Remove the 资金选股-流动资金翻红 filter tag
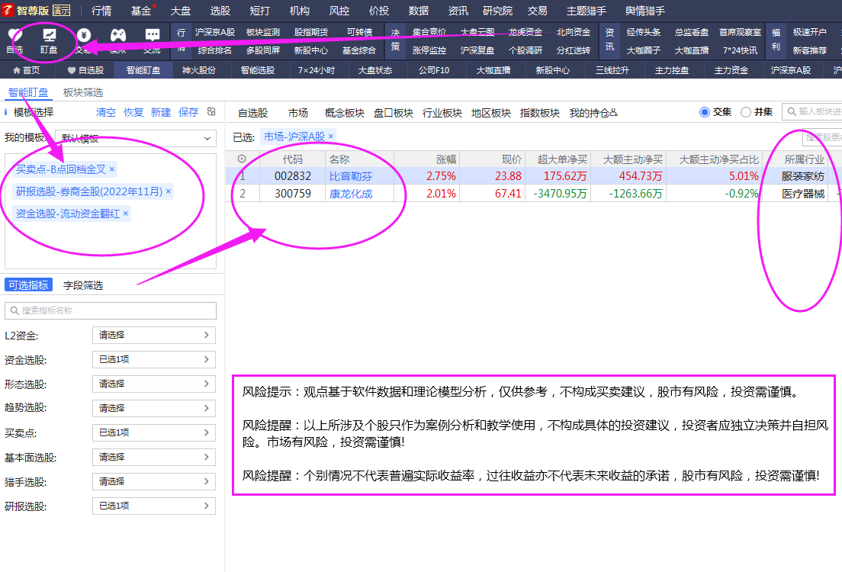 coord(126,214)
